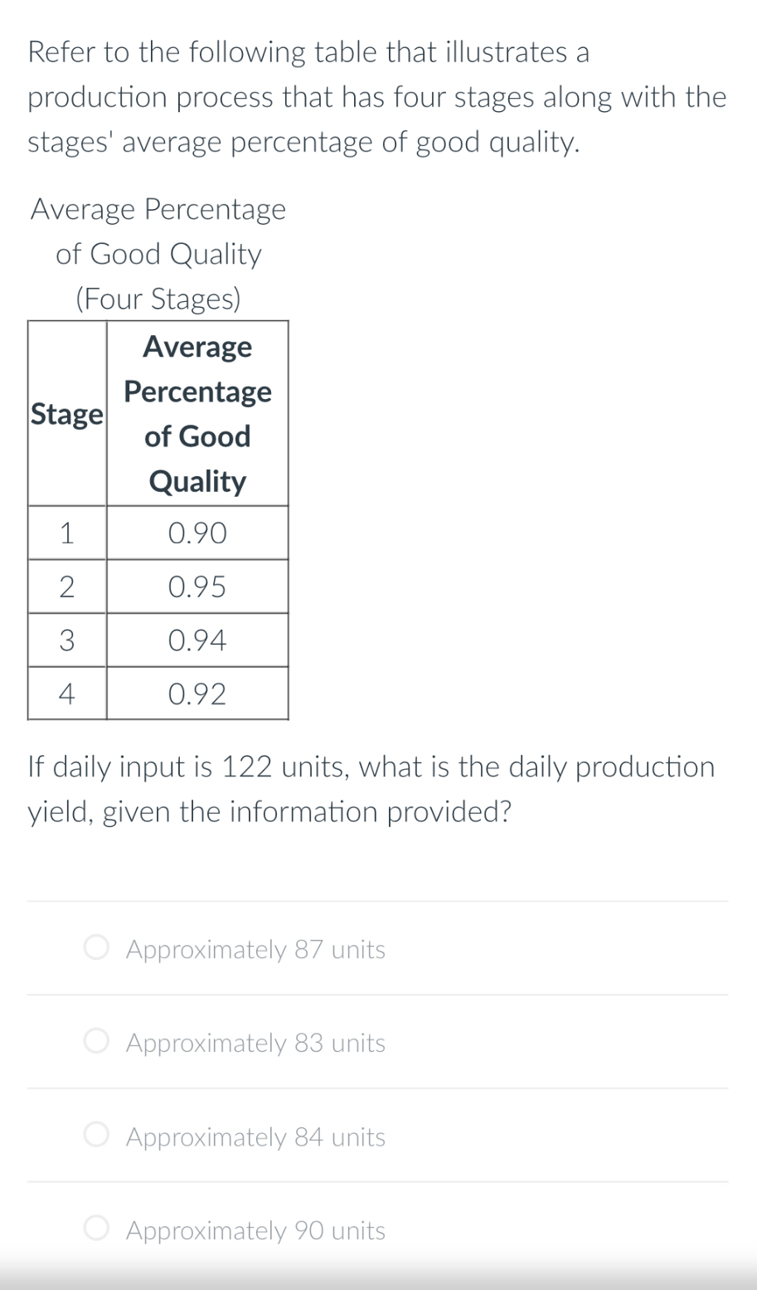
Task: Select the table cell showing Stage 4
Action: (67, 694)
